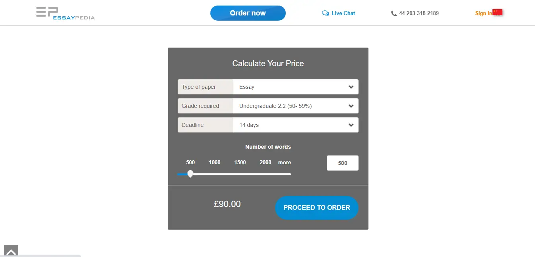Click the more words option
The image size is (535, 257).
[284, 162]
